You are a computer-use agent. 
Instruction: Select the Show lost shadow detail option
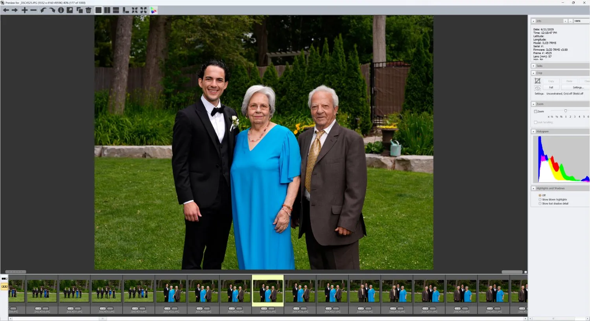point(540,203)
